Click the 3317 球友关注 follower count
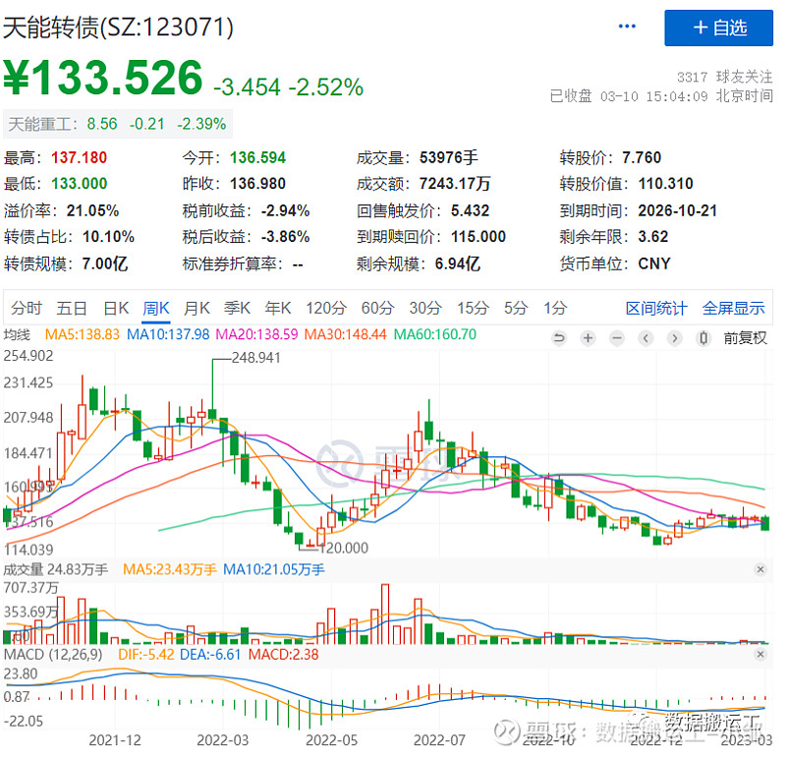This screenshot has width=786, height=757. coord(724,77)
